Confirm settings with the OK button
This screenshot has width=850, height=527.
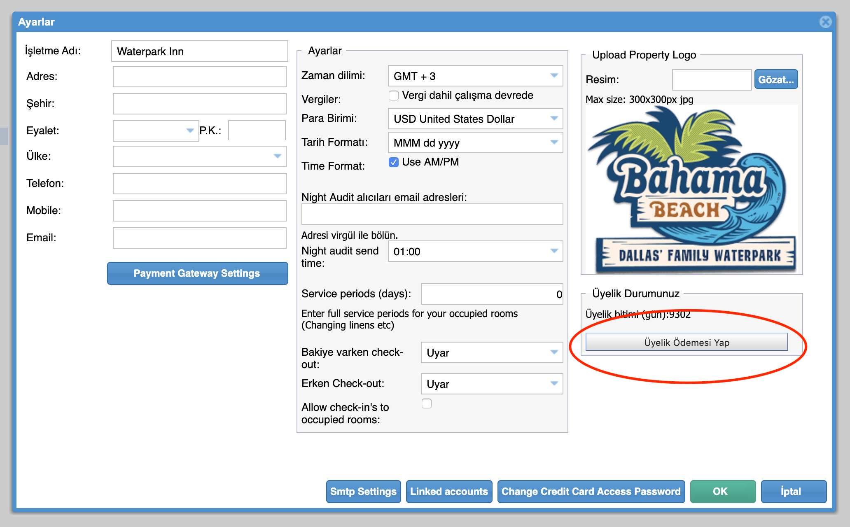723,492
